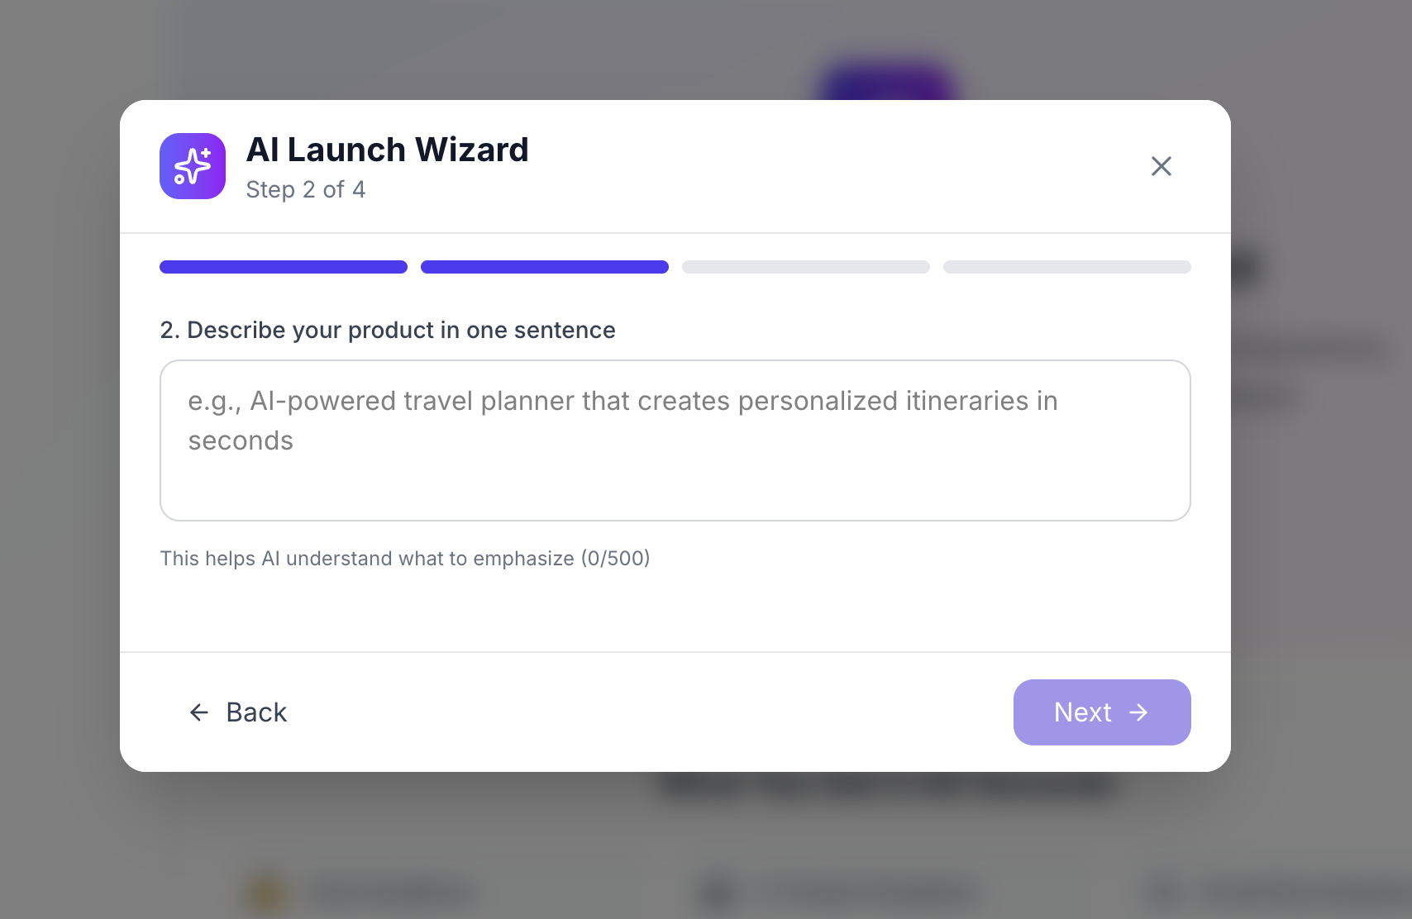
Task: Click the second purple progress bar
Action: tap(544, 266)
